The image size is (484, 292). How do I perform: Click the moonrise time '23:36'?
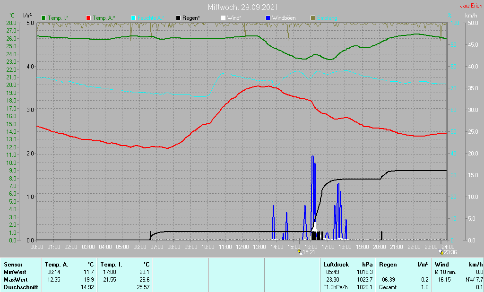[450, 252]
